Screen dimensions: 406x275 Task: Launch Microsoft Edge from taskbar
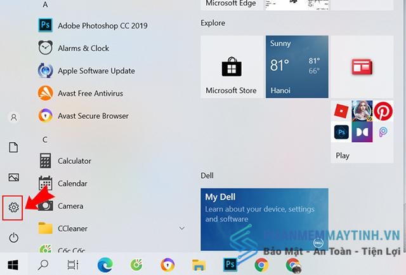point(105,265)
